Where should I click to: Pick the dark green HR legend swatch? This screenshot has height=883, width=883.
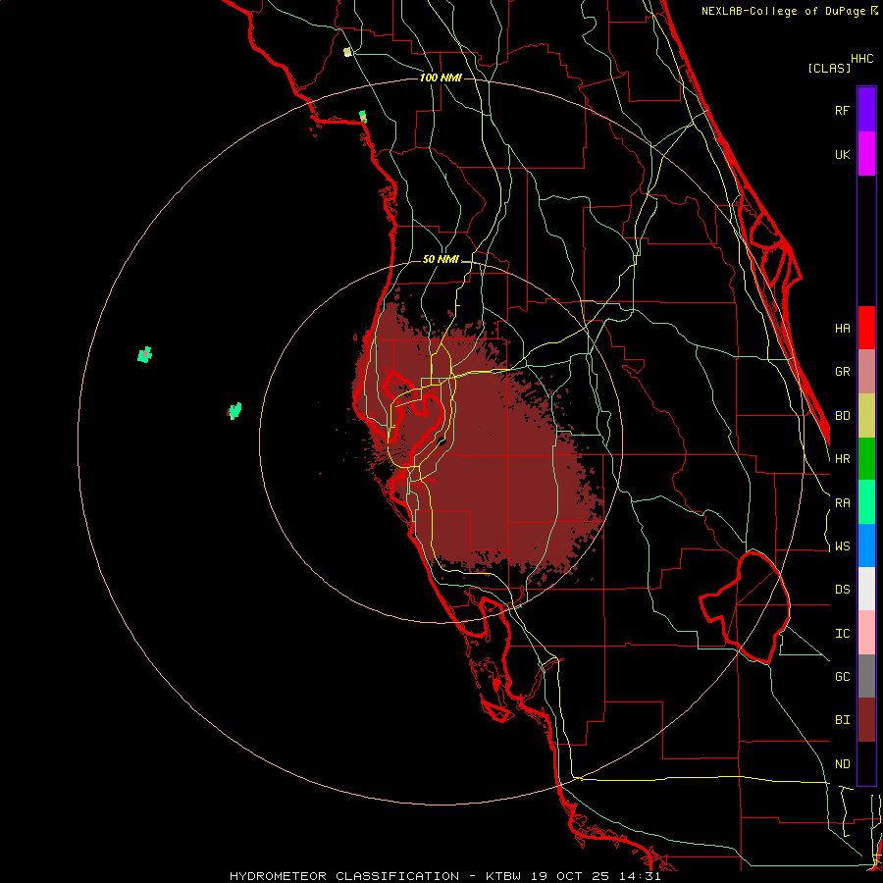tap(866, 459)
